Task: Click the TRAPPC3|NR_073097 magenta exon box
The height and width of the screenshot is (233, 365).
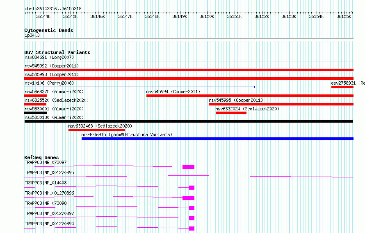Action: pos(188,167)
